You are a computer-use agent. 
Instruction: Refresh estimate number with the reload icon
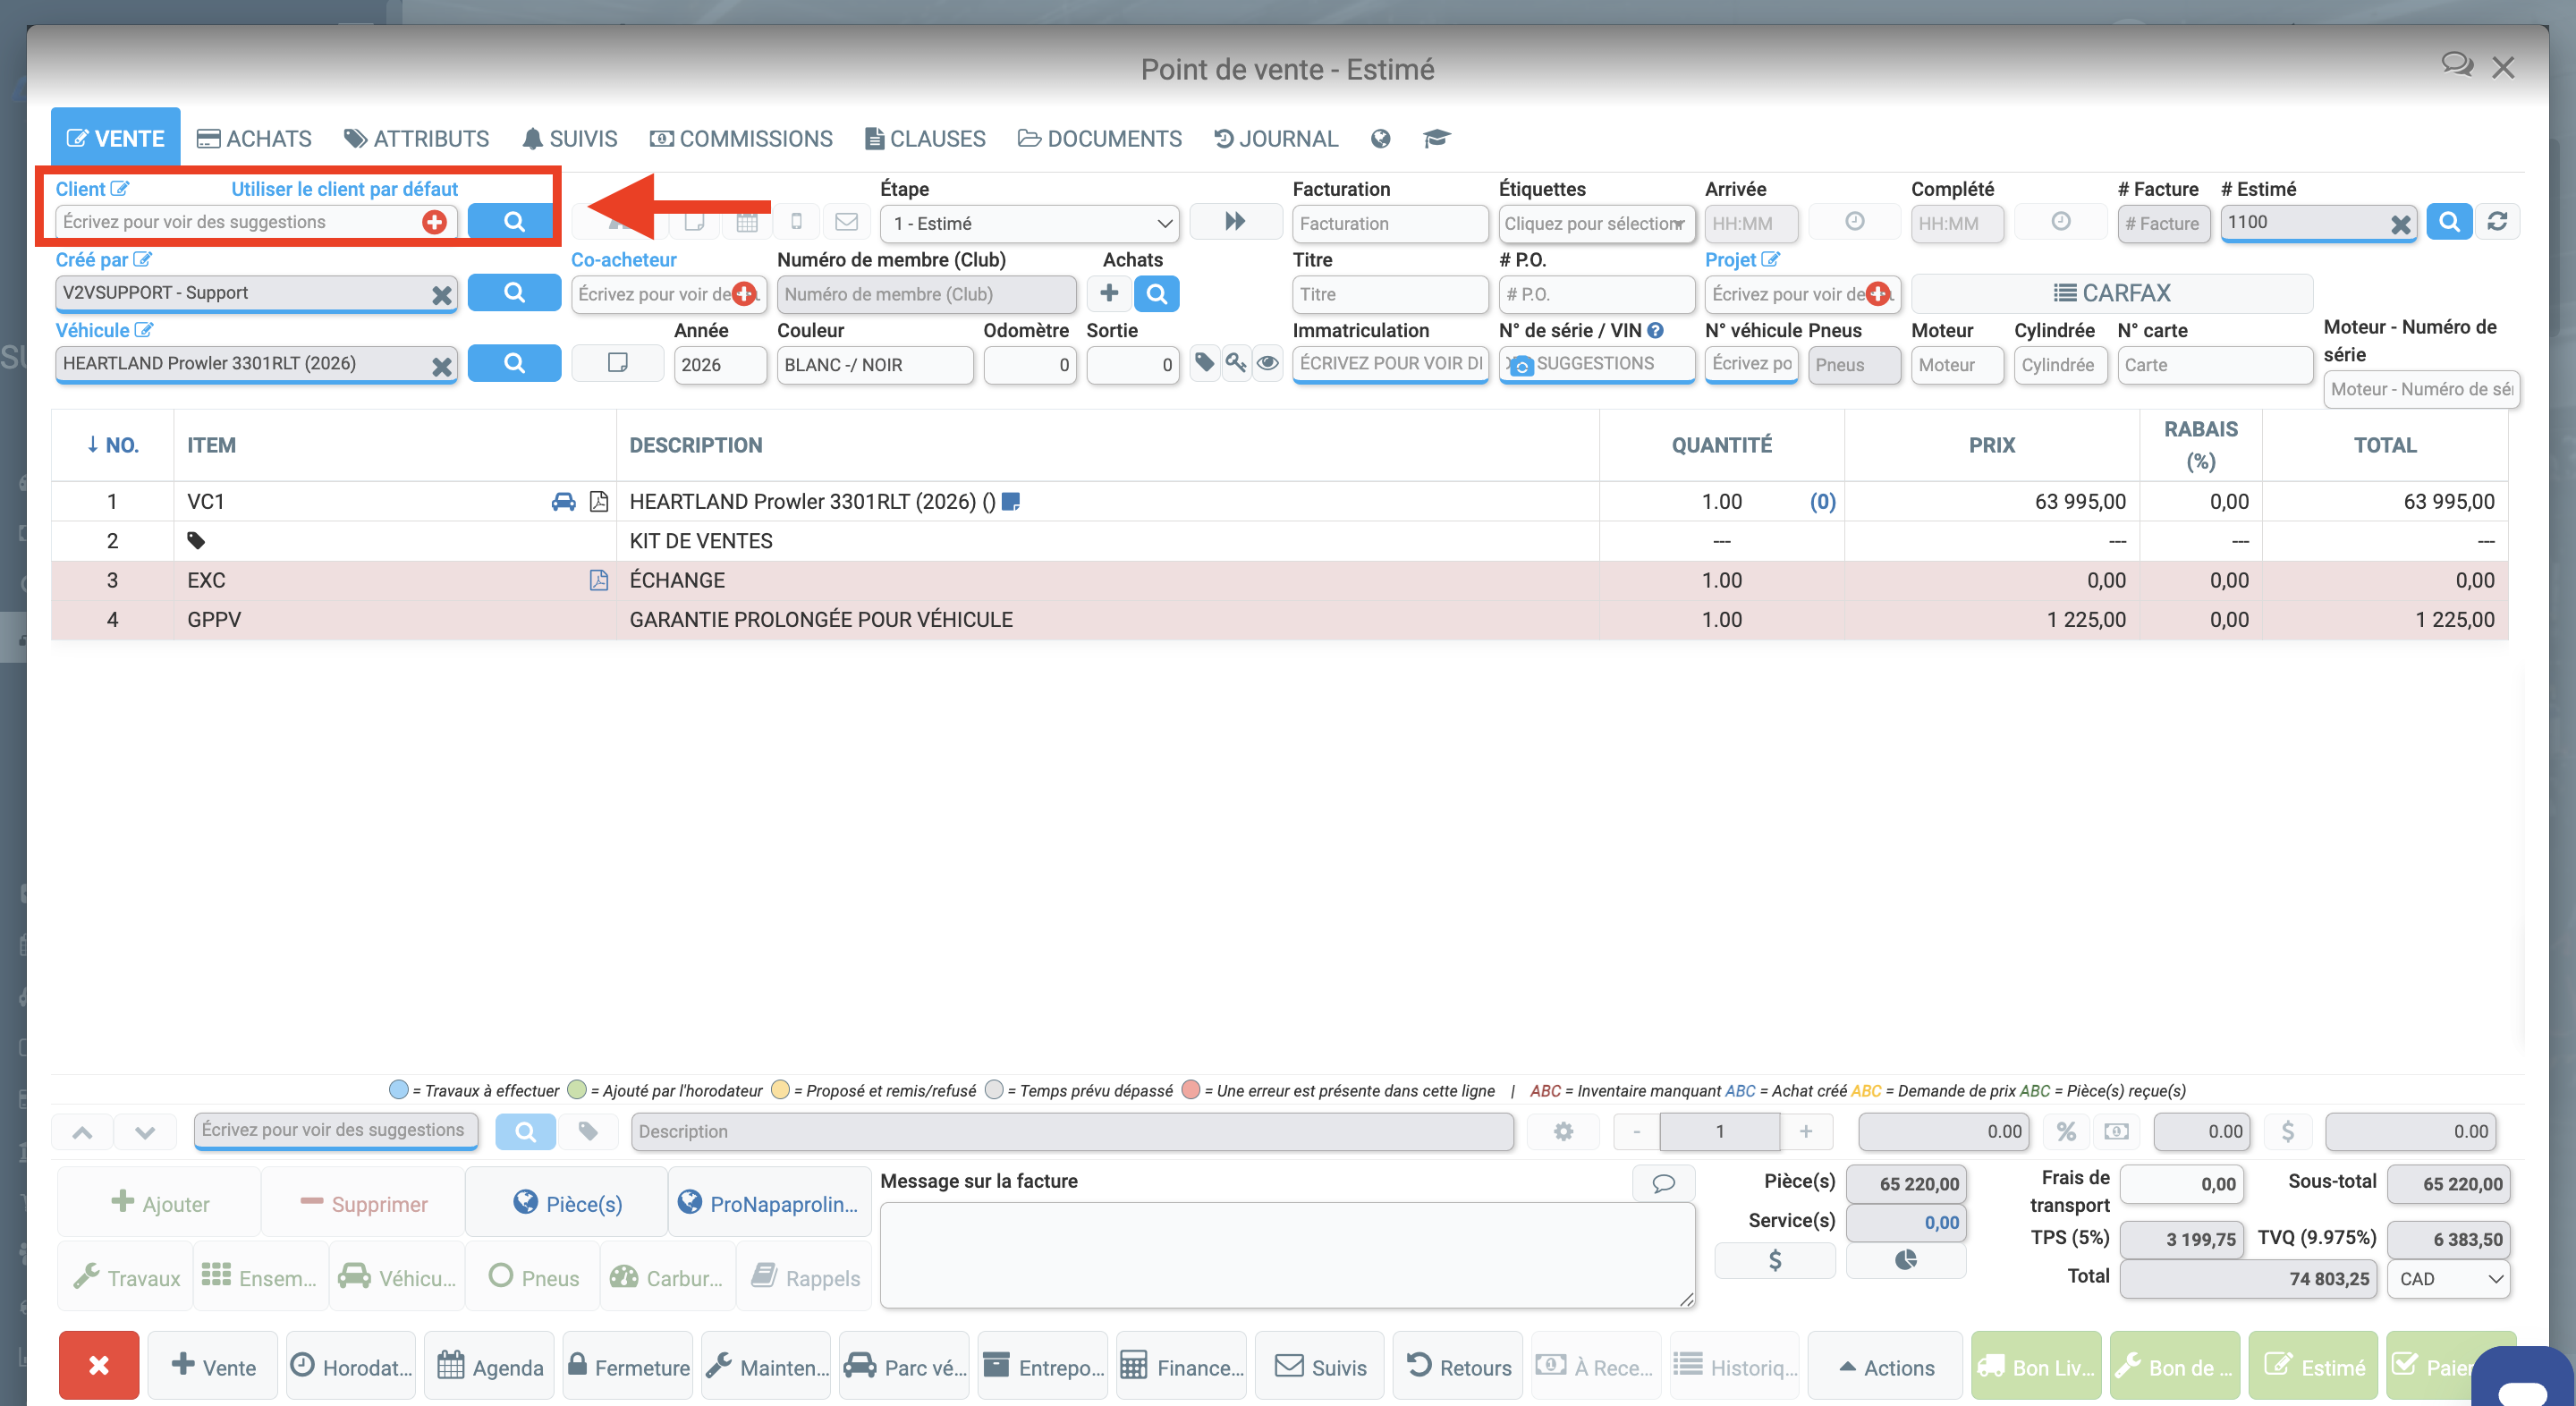pos(2497,222)
